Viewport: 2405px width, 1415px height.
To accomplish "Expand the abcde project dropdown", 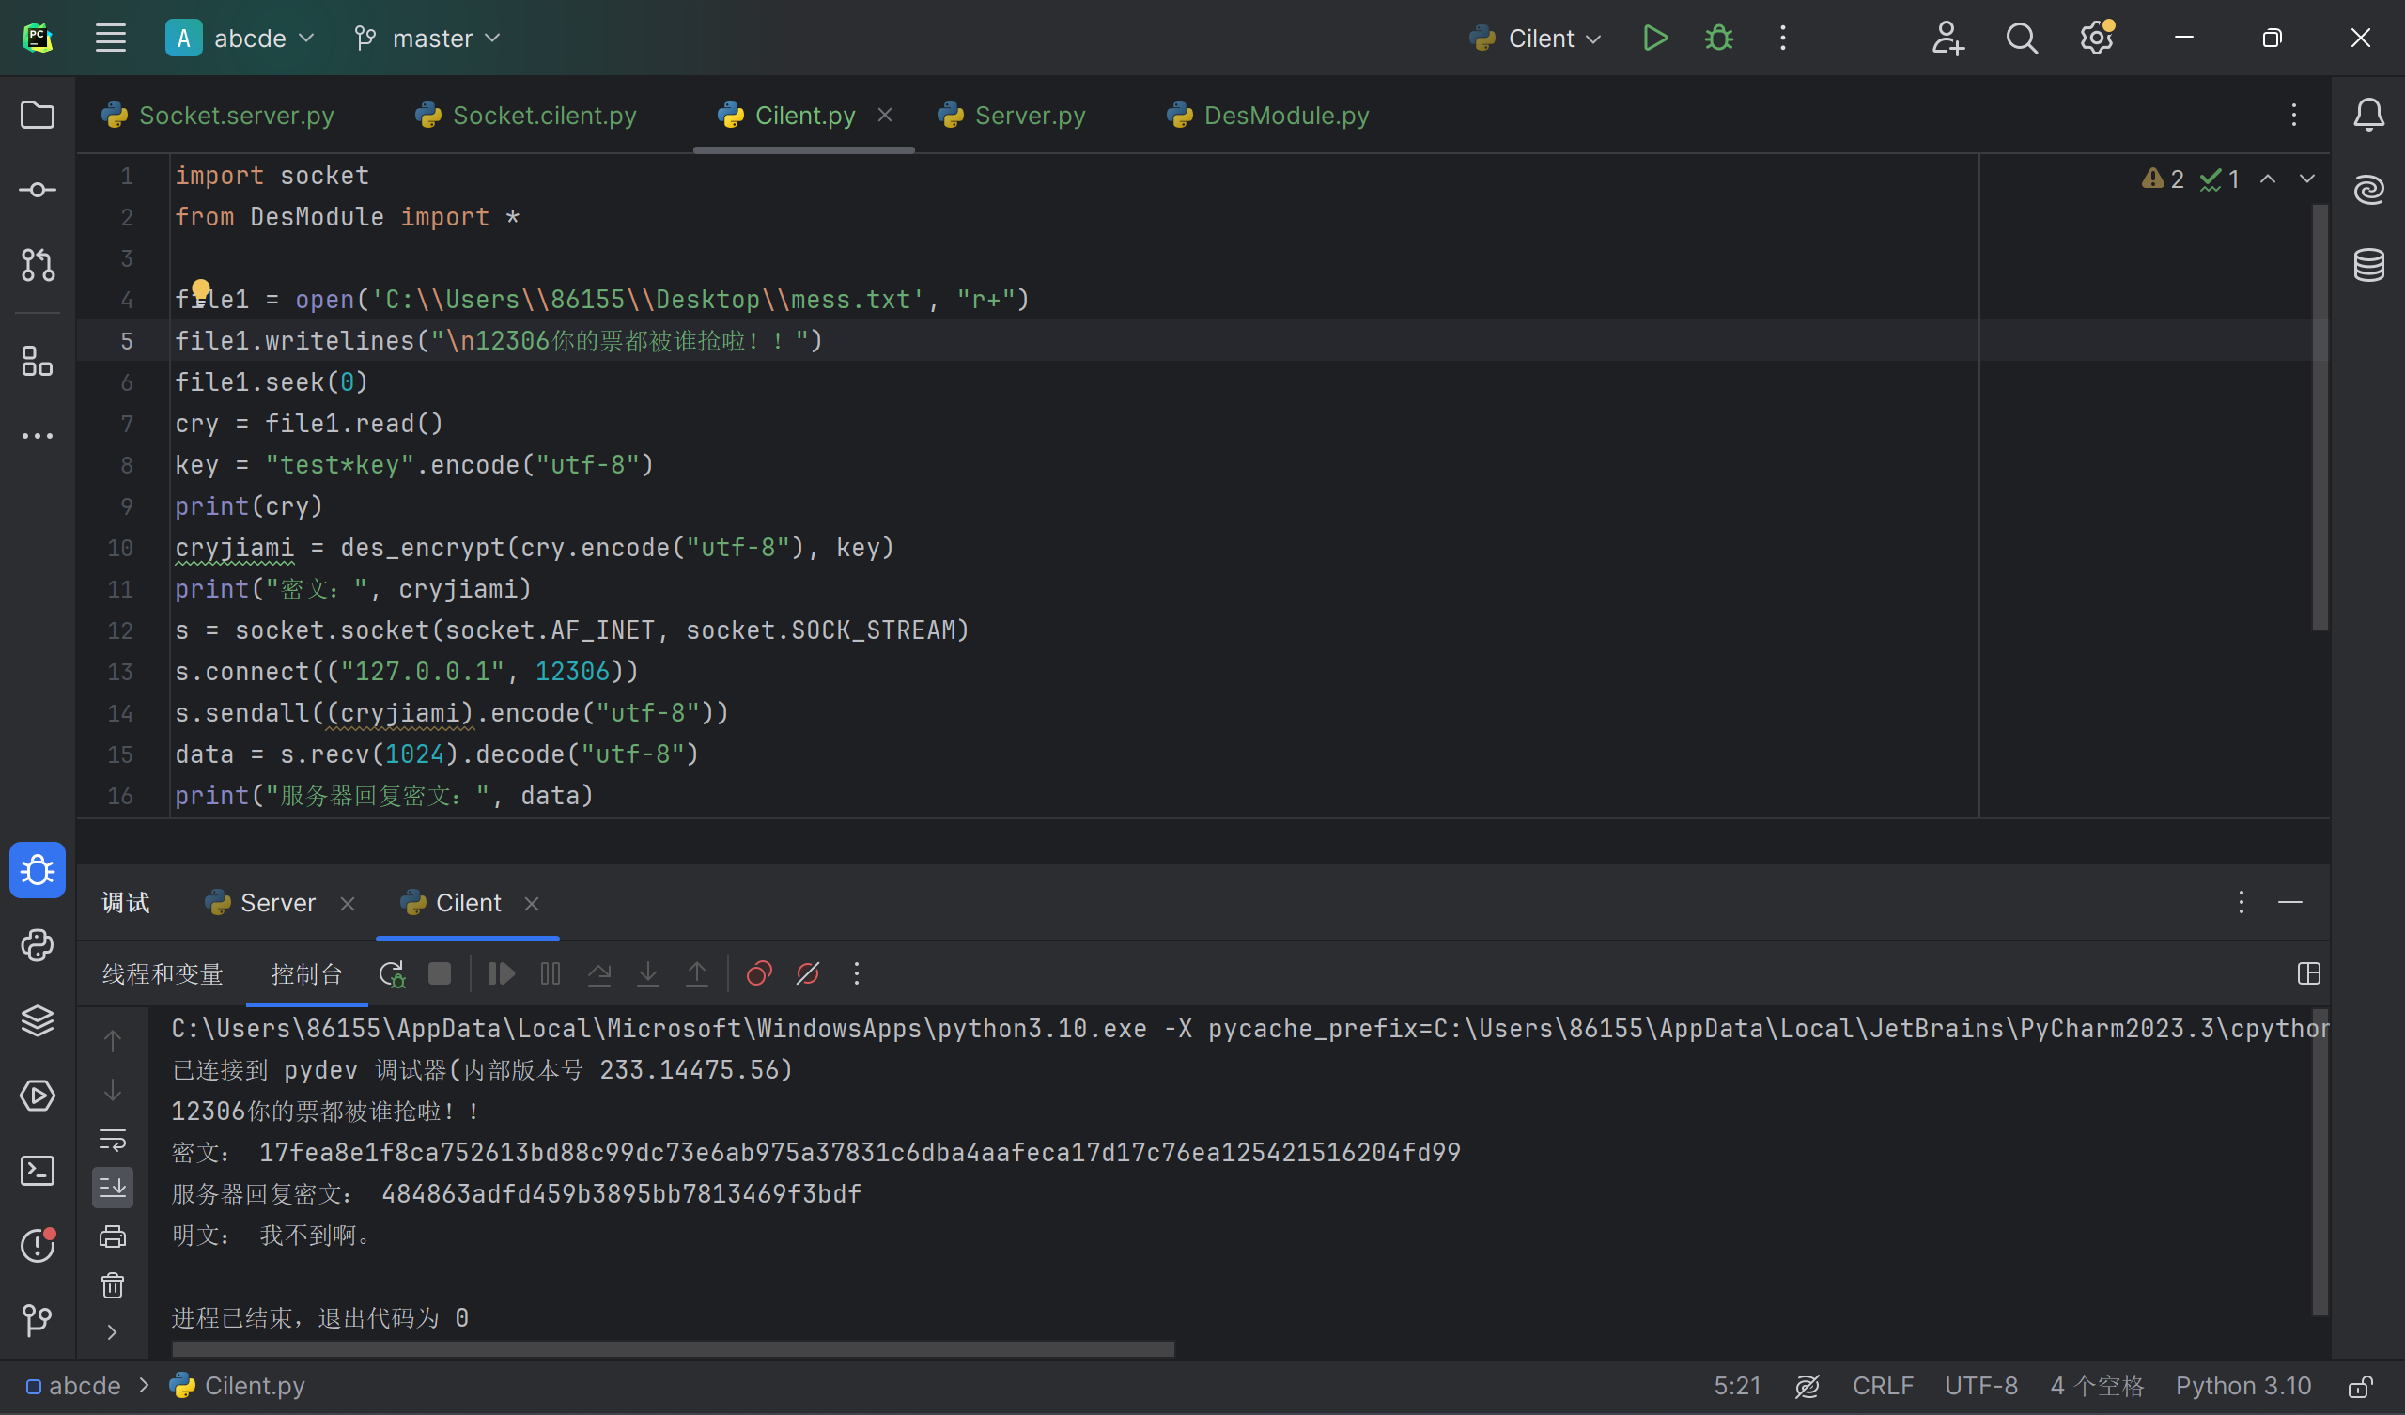I will (x=240, y=39).
